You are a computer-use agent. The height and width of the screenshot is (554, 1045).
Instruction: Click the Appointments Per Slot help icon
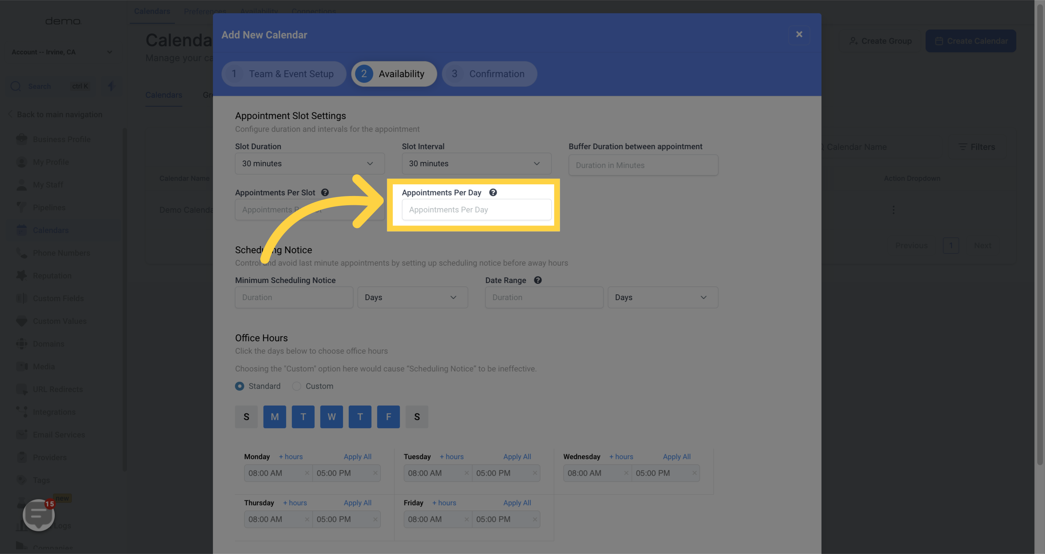pyautogui.click(x=325, y=192)
